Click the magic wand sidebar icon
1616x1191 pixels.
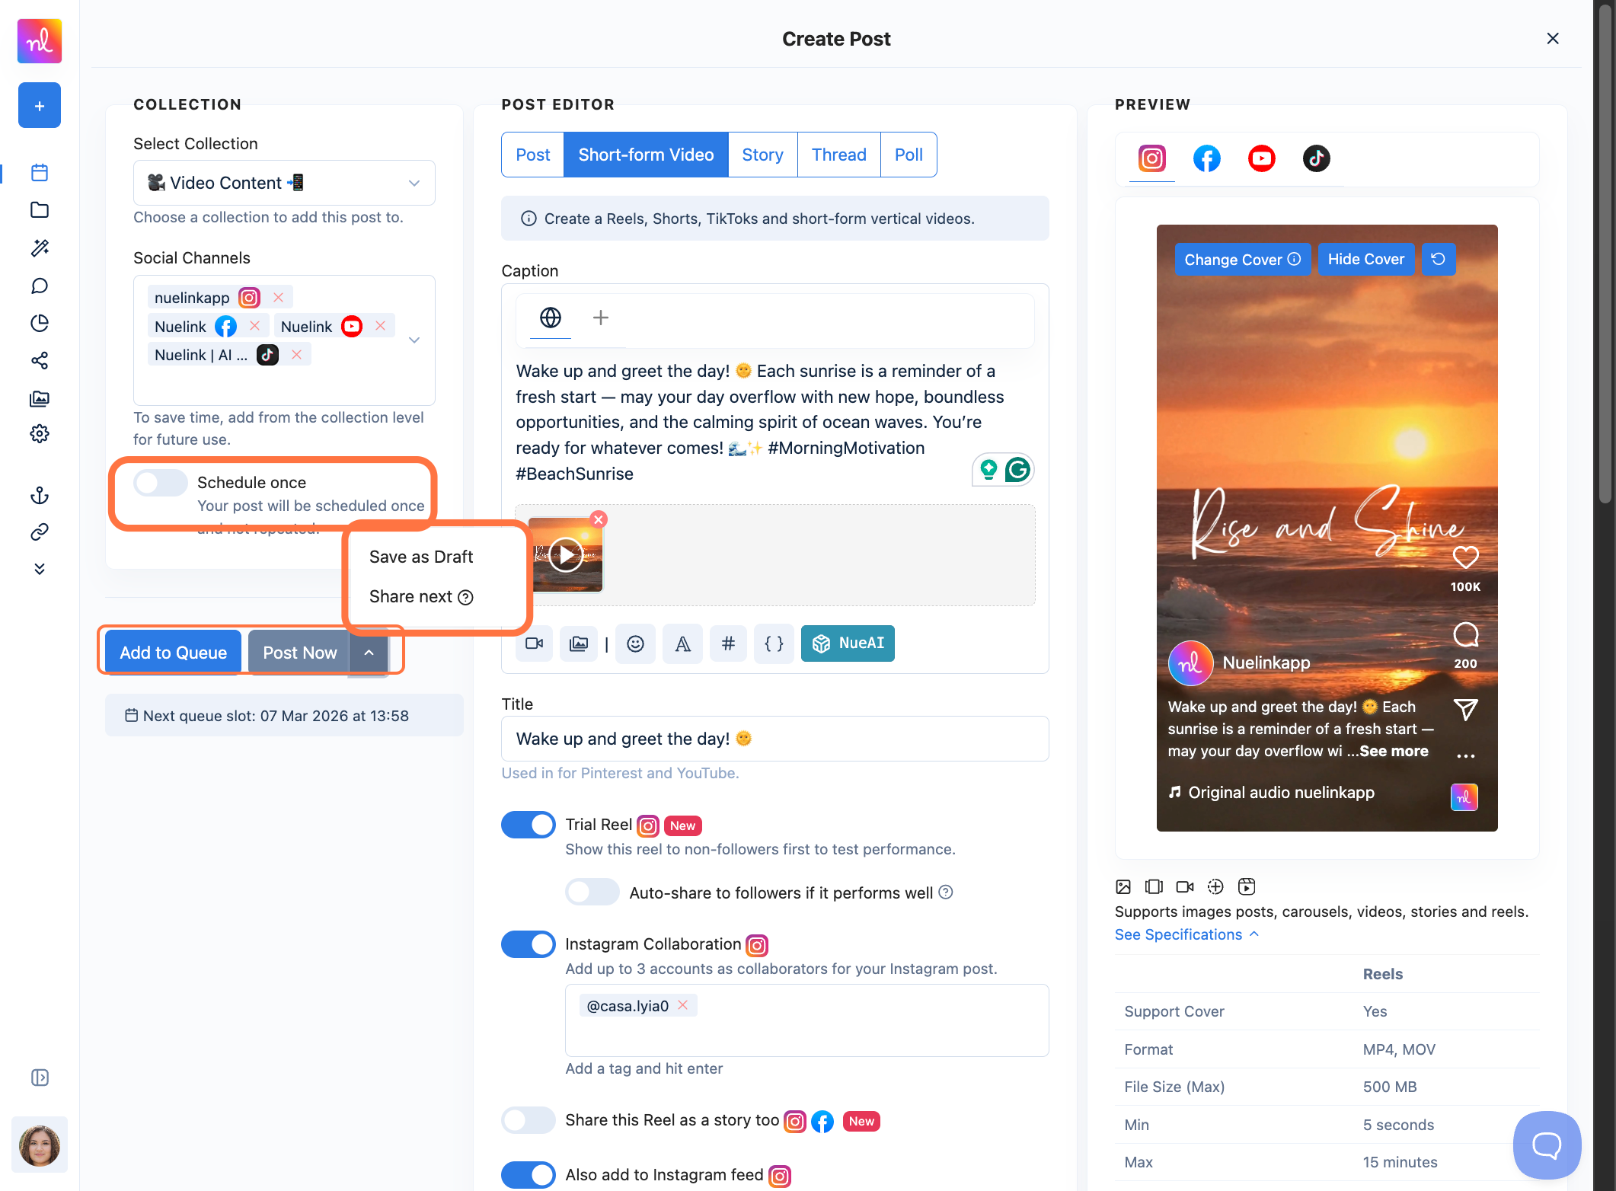(x=40, y=247)
